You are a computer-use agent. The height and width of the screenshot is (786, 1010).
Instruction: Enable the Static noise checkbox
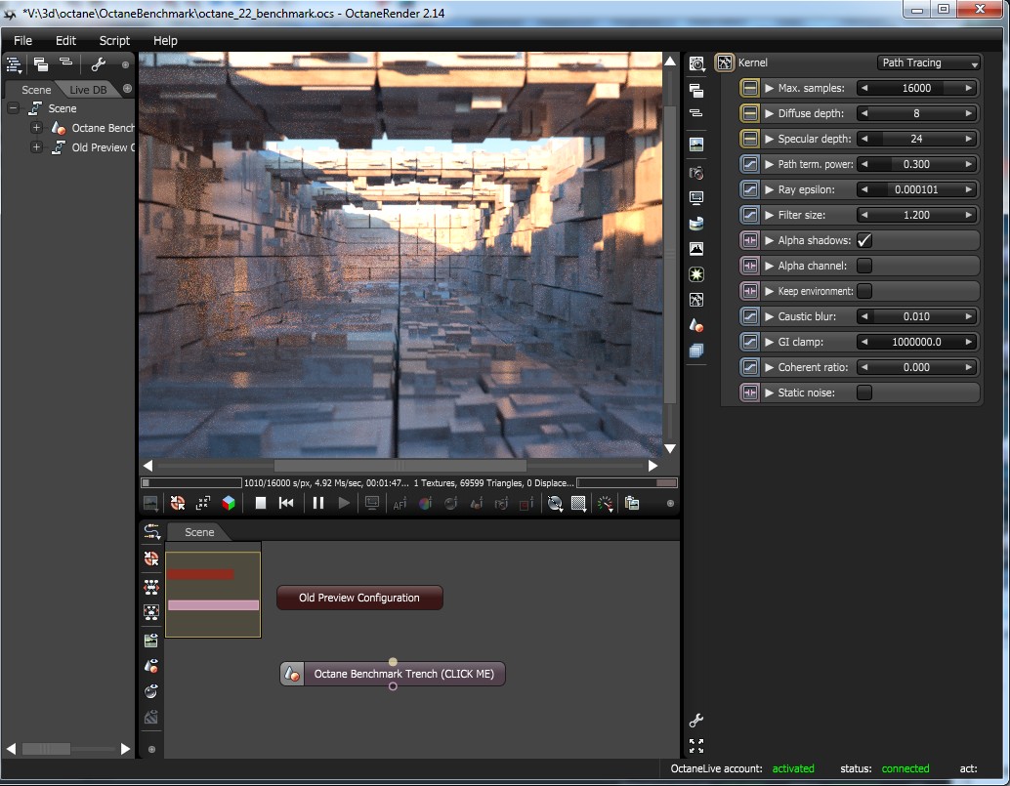864,393
